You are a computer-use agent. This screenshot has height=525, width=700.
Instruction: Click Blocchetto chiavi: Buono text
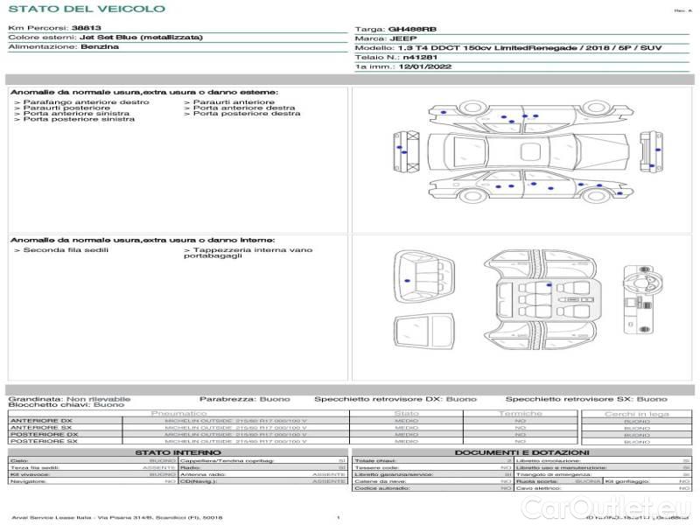point(66,405)
